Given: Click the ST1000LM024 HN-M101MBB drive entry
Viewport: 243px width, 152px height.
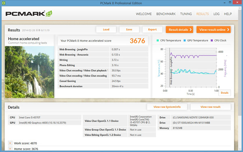Looking at the screenshot, I should (192, 123).
